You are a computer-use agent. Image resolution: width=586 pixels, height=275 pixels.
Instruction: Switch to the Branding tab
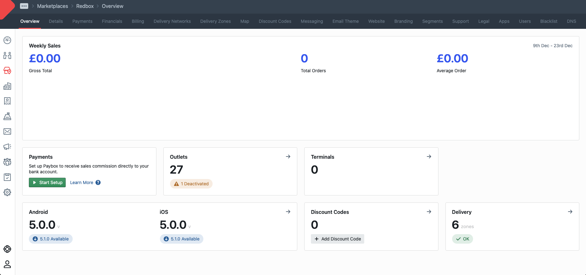pyautogui.click(x=403, y=21)
